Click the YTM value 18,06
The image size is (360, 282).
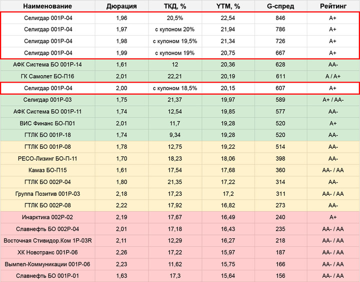[228, 158]
